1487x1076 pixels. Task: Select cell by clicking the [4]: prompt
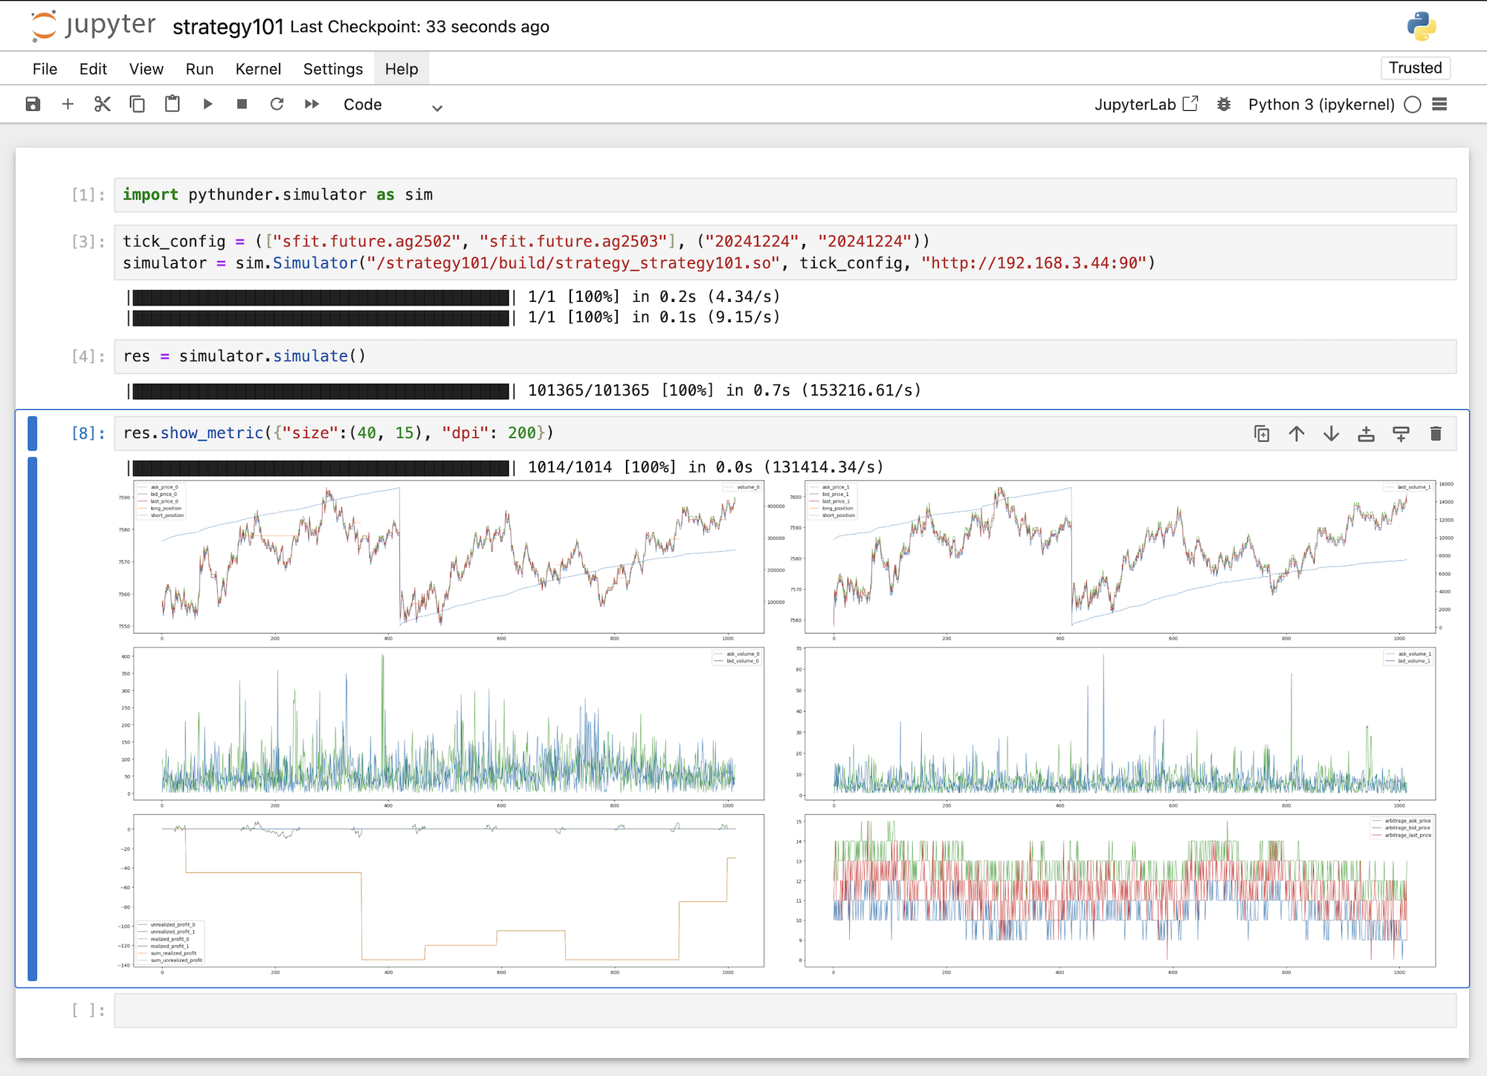pyautogui.click(x=88, y=356)
